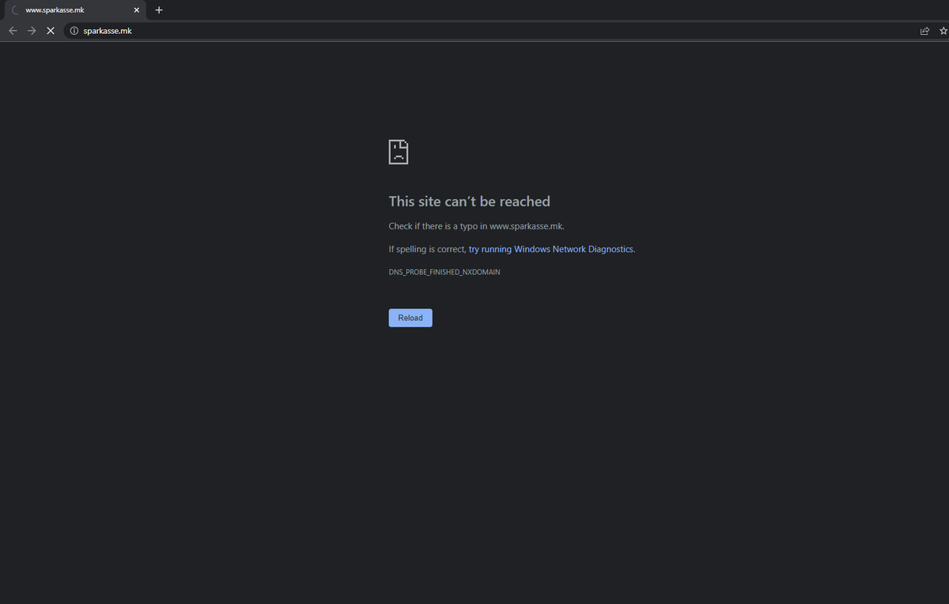Image resolution: width=949 pixels, height=604 pixels.
Task: Bookmark this page with star icon
Action: tap(943, 31)
